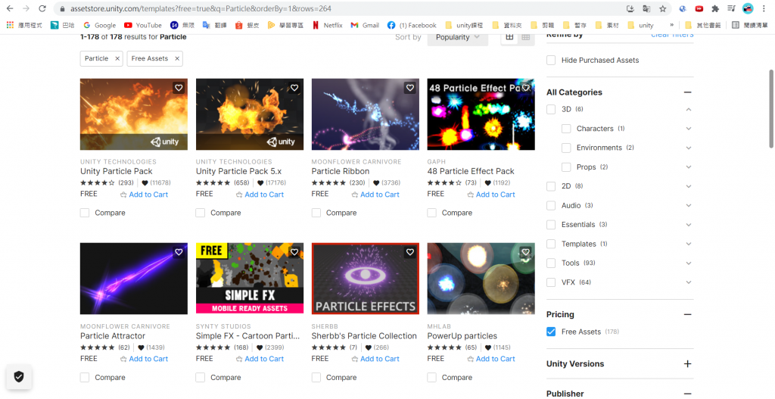Bookmark this page with the star icon

[x=663, y=8]
